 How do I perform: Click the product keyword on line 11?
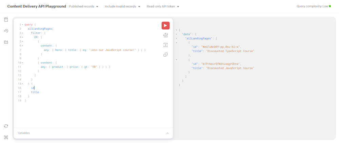(58, 67)
